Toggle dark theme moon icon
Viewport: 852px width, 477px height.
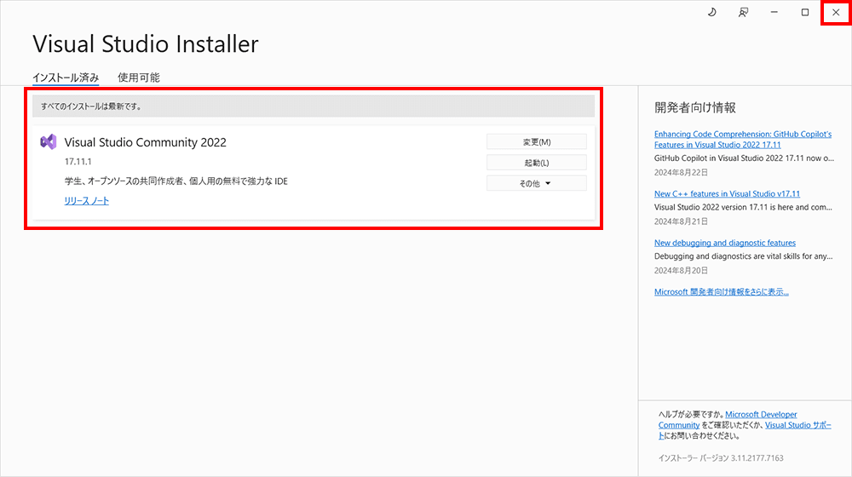(711, 12)
